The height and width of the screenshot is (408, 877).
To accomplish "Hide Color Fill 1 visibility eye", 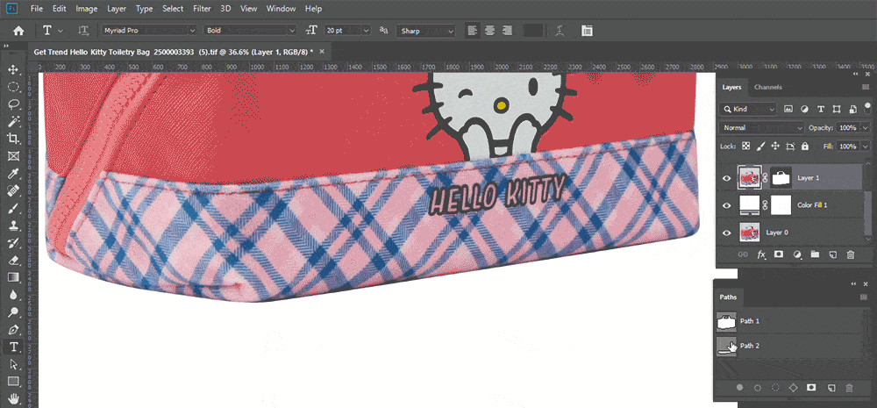I will coord(726,205).
